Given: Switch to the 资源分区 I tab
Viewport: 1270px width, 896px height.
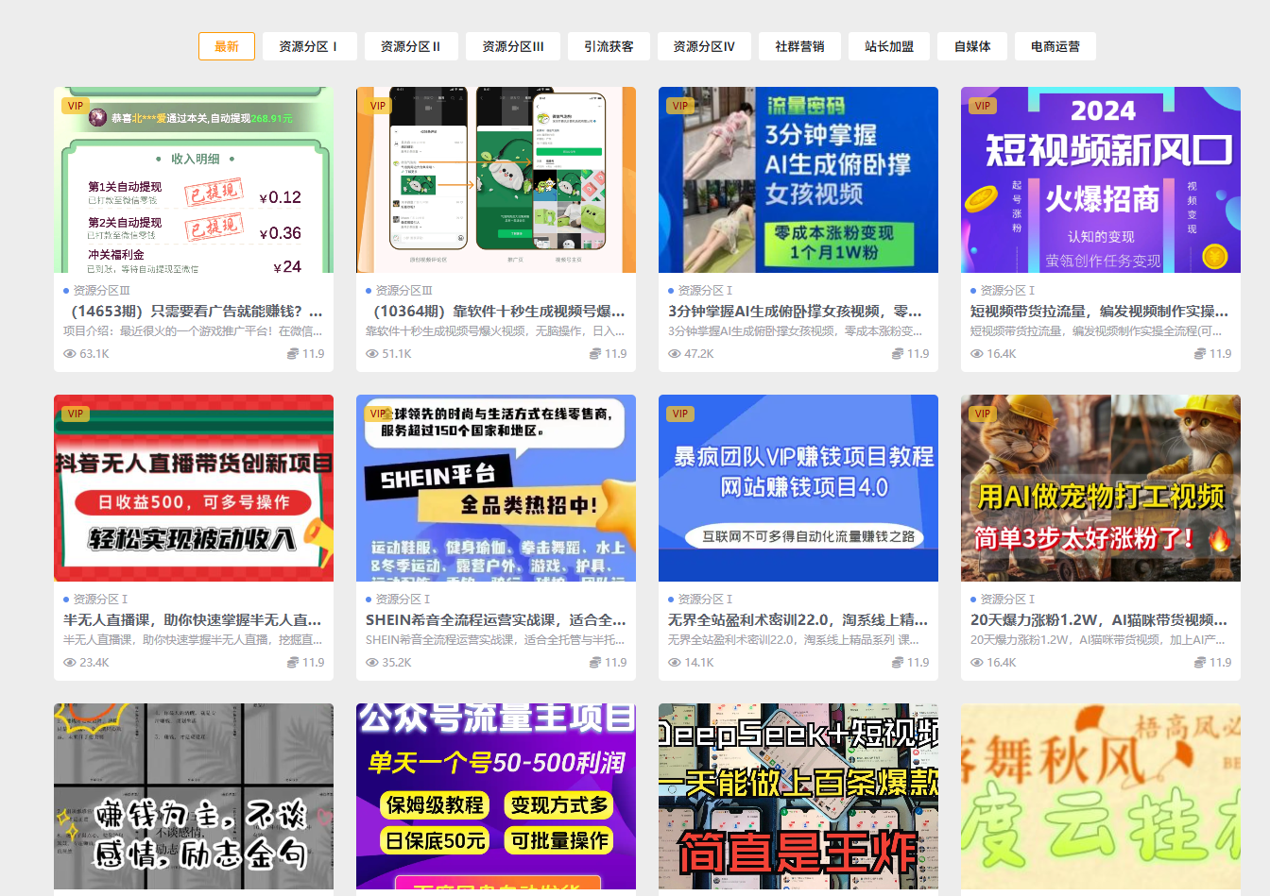Looking at the screenshot, I should click(308, 46).
